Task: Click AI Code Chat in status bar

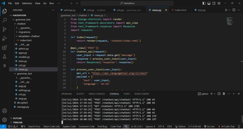Action: point(226,126)
